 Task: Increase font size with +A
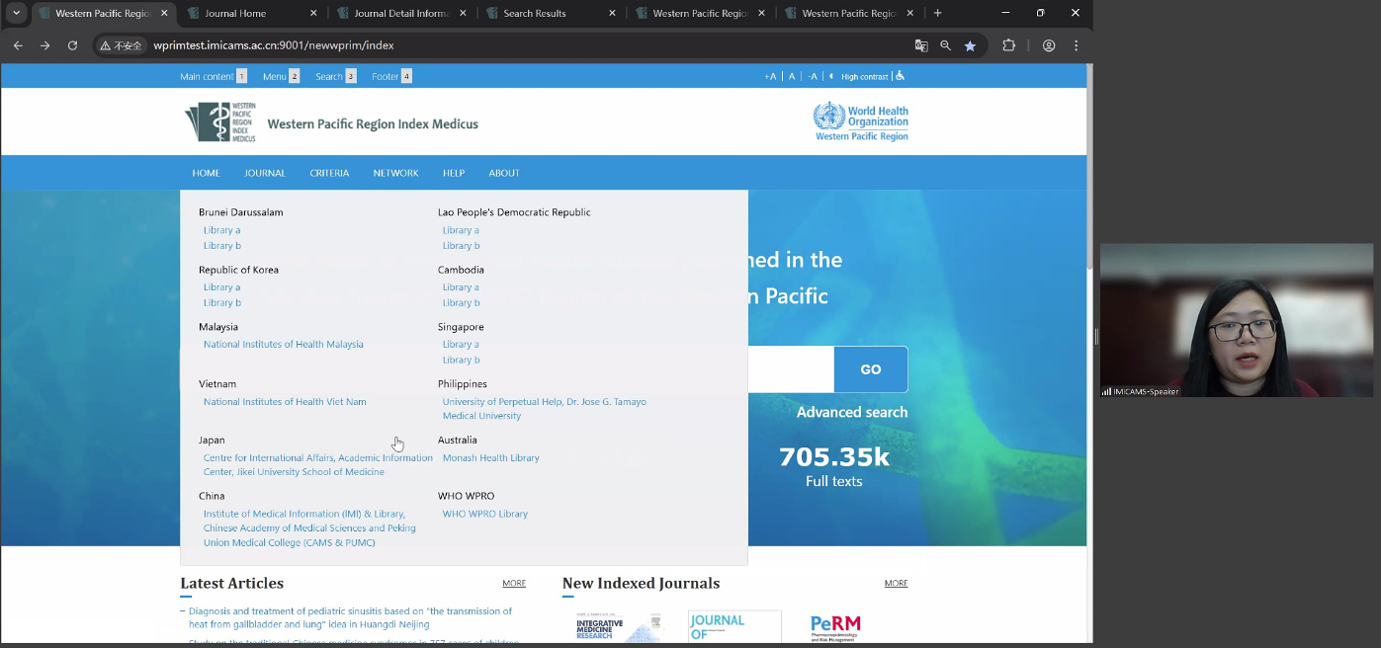click(x=770, y=76)
